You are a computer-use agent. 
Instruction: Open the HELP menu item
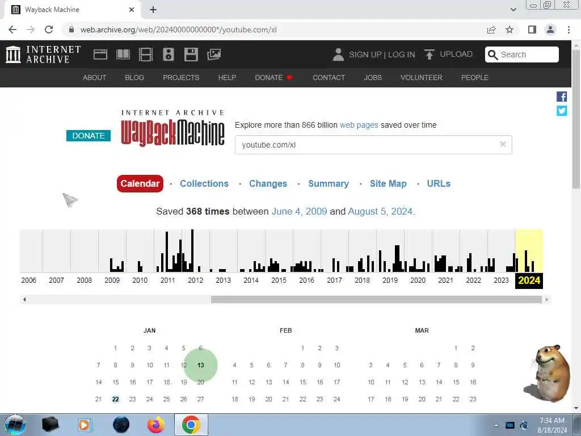[227, 77]
